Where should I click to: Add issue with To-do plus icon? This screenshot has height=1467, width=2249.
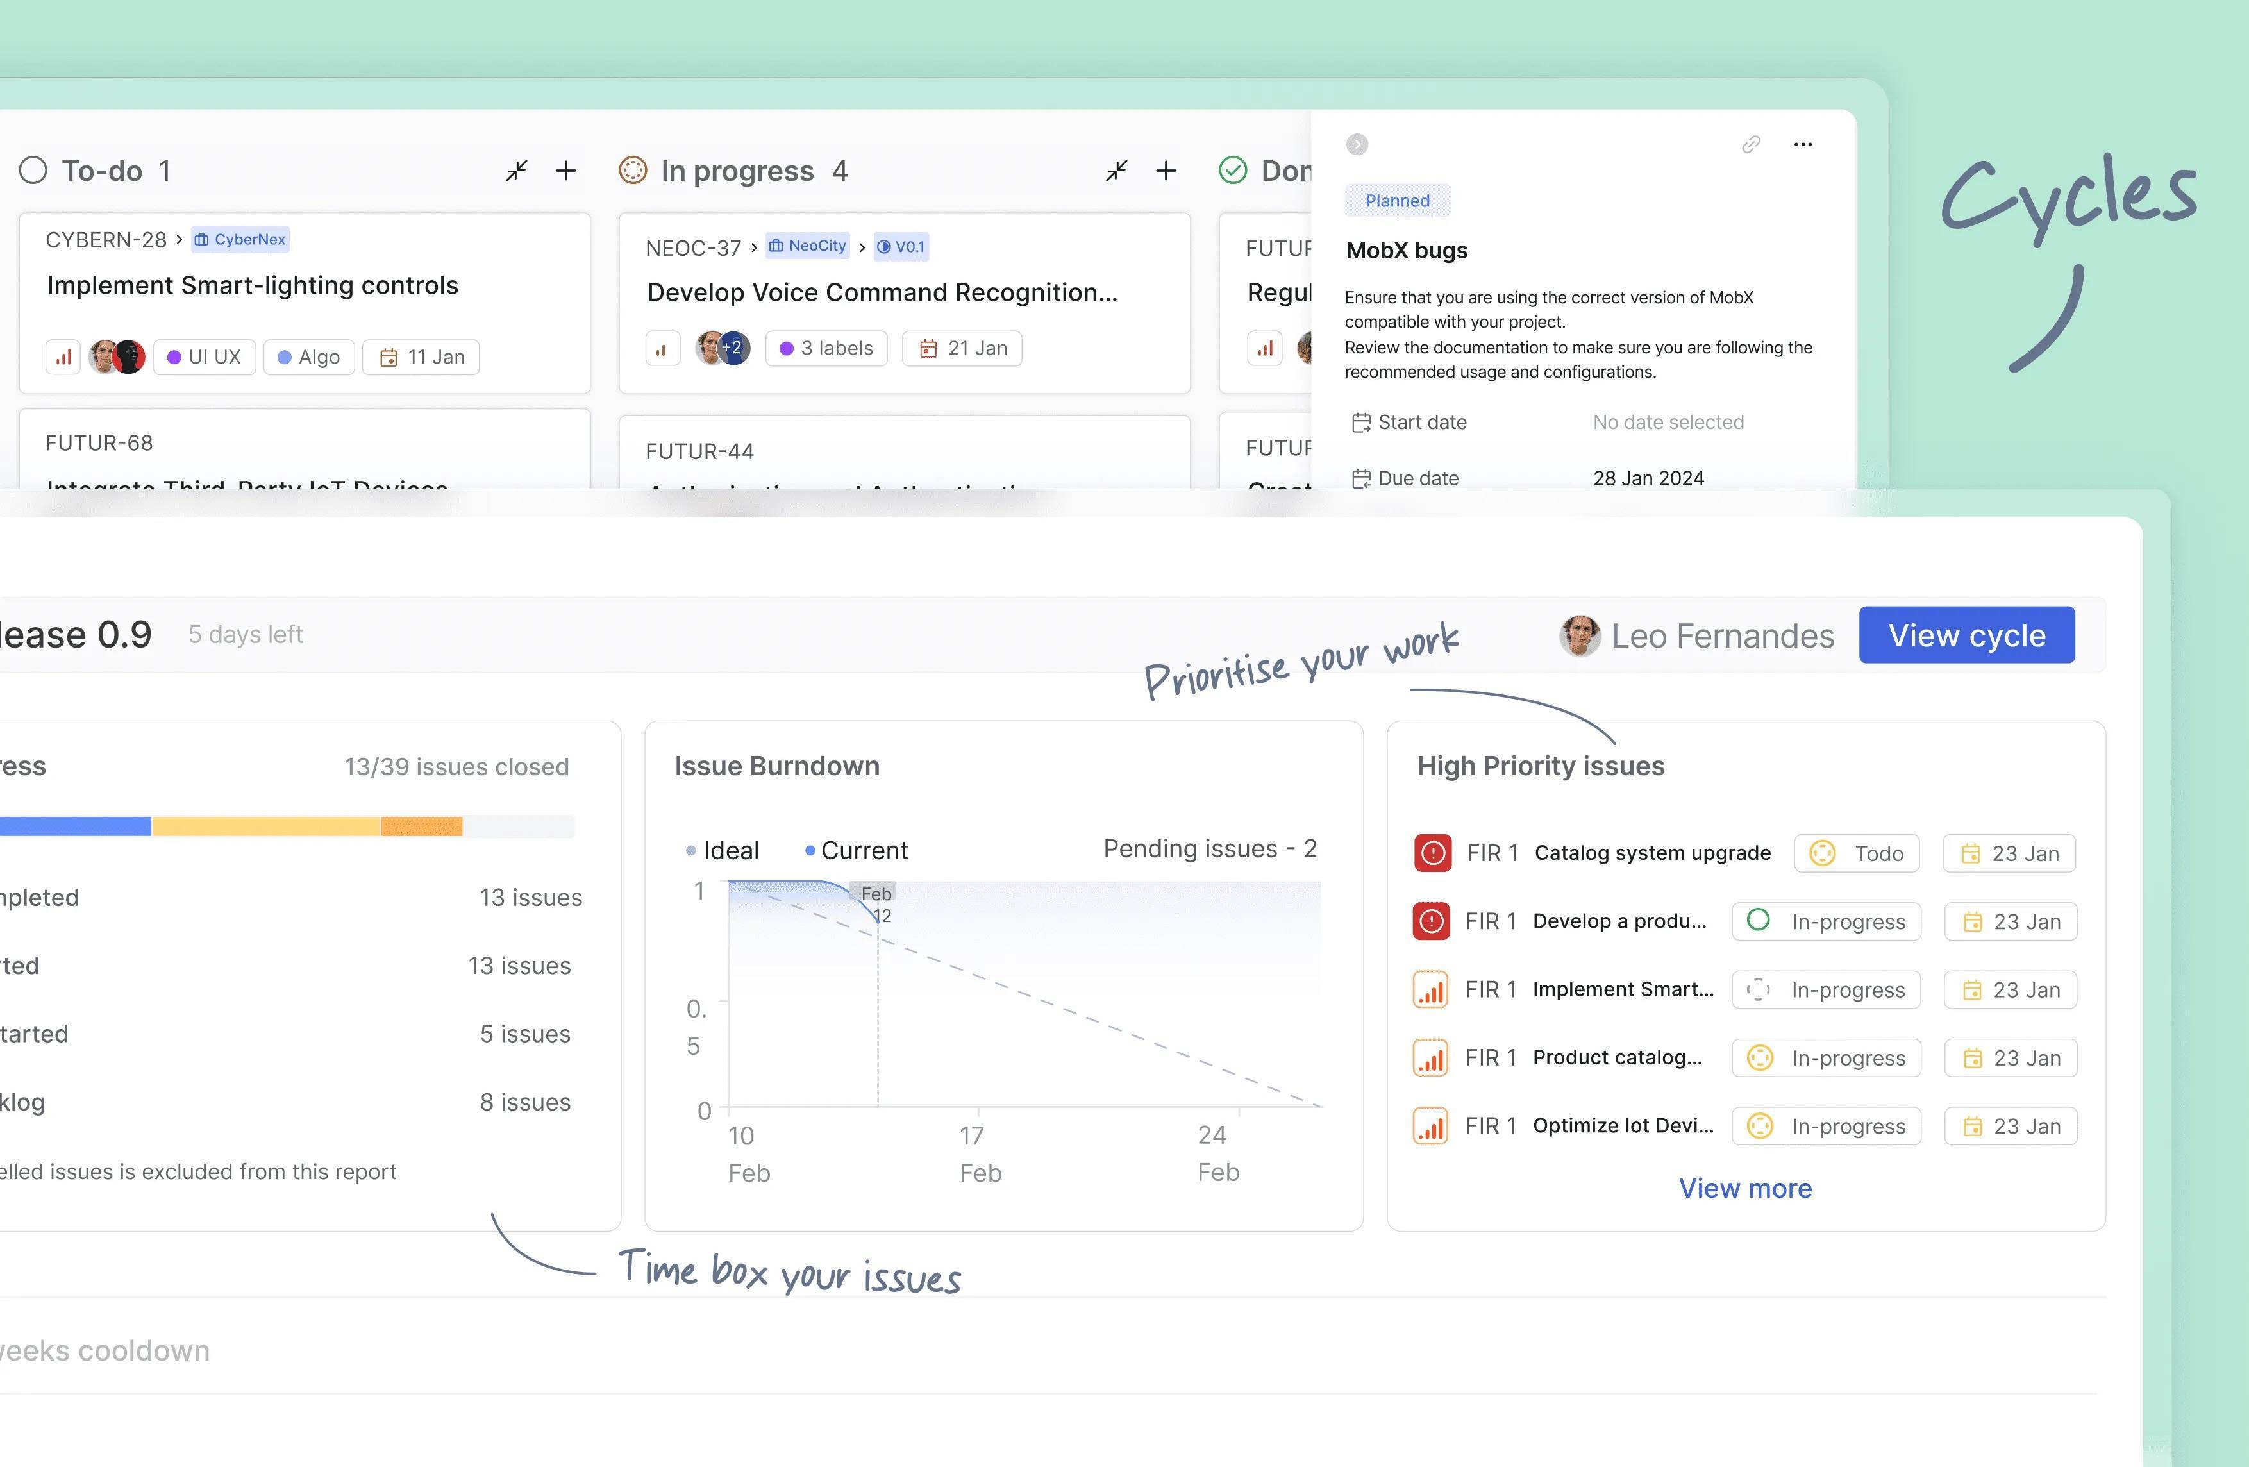566,171
